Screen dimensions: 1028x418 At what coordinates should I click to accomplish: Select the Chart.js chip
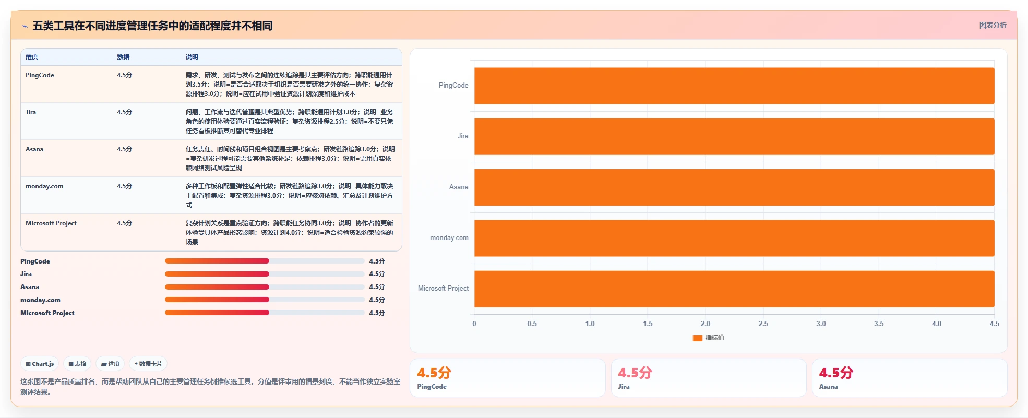point(40,364)
